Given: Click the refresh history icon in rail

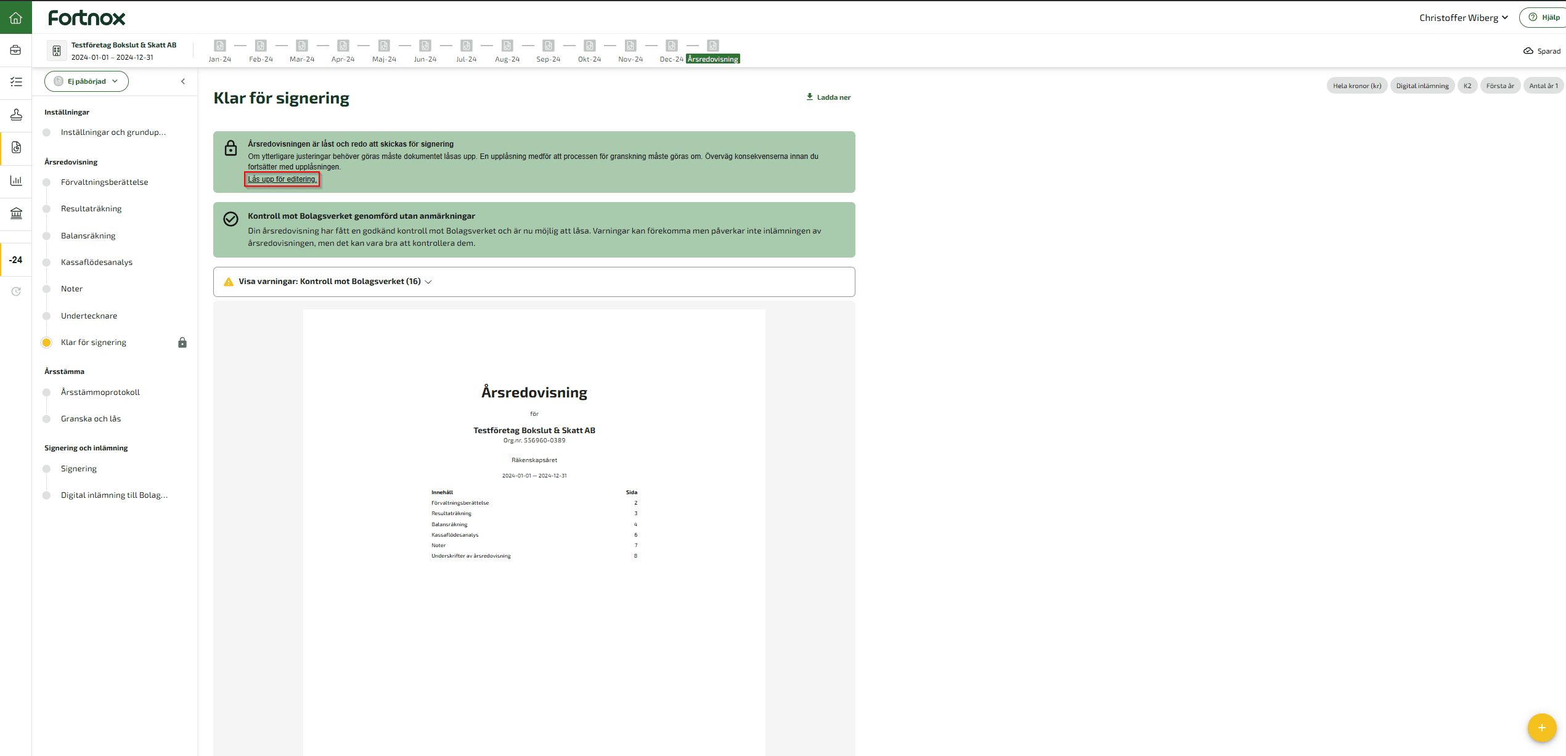Looking at the screenshot, I should (16, 291).
